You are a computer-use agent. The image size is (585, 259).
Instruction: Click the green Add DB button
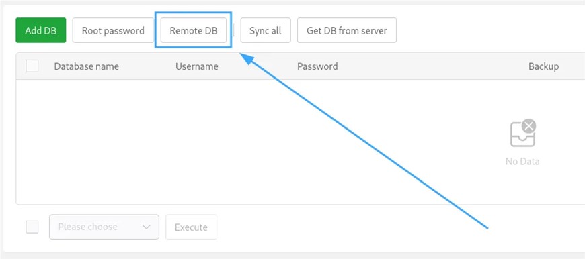coord(40,30)
